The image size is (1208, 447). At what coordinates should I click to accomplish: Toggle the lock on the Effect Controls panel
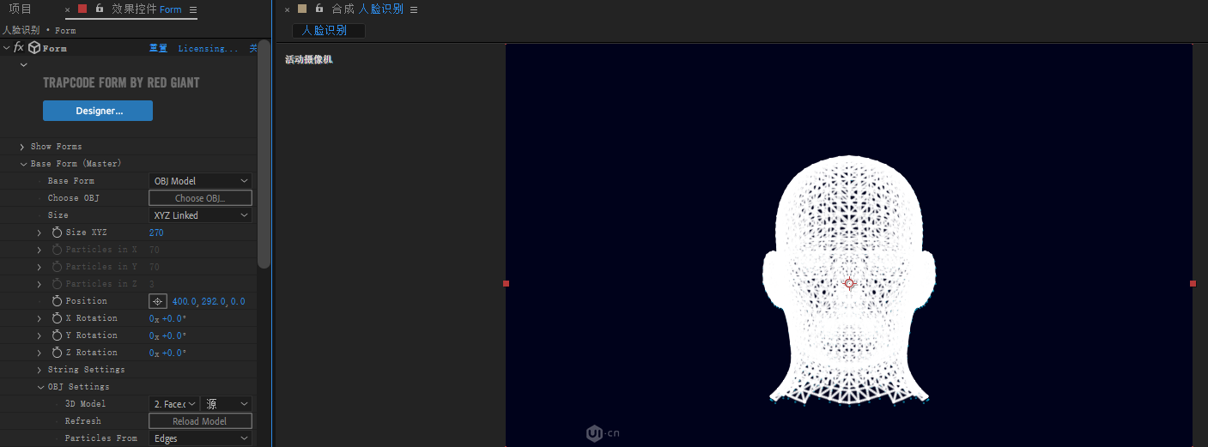point(100,9)
